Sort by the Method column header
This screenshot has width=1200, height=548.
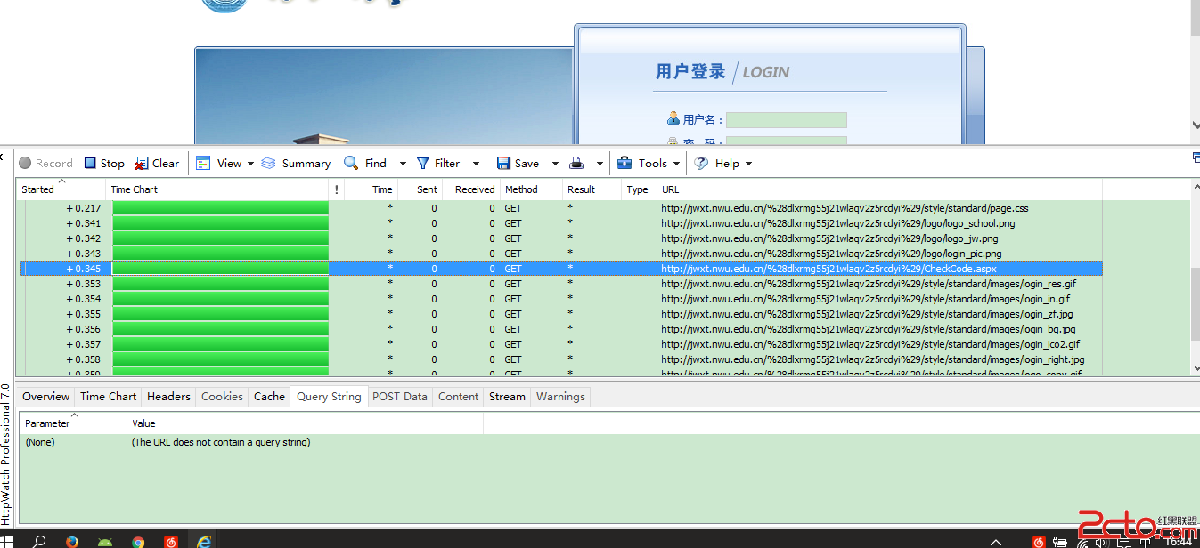[531, 189]
